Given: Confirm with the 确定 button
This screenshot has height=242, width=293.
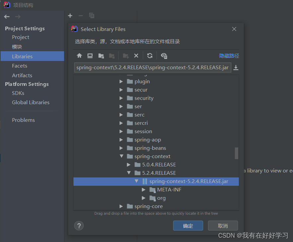Looking at the screenshot, I should coord(188,226).
